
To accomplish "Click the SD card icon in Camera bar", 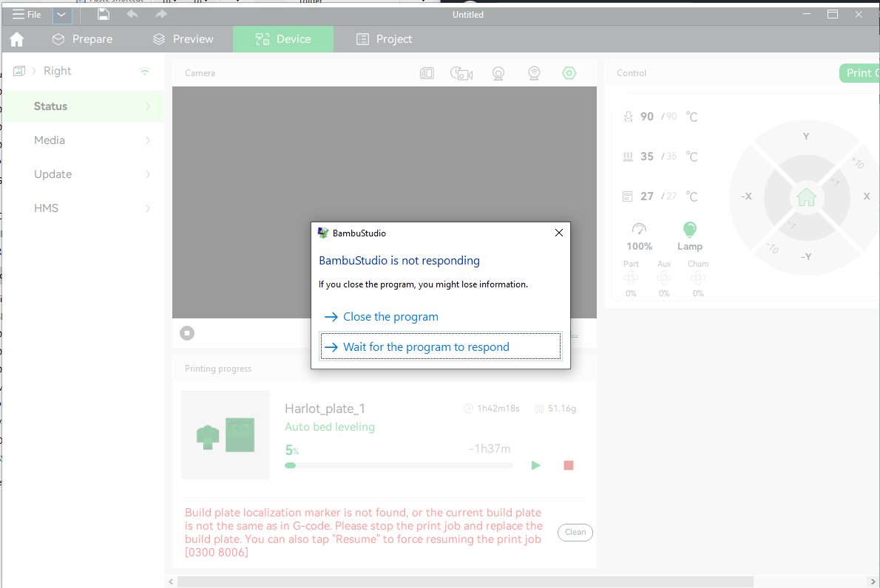I will (x=427, y=73).
